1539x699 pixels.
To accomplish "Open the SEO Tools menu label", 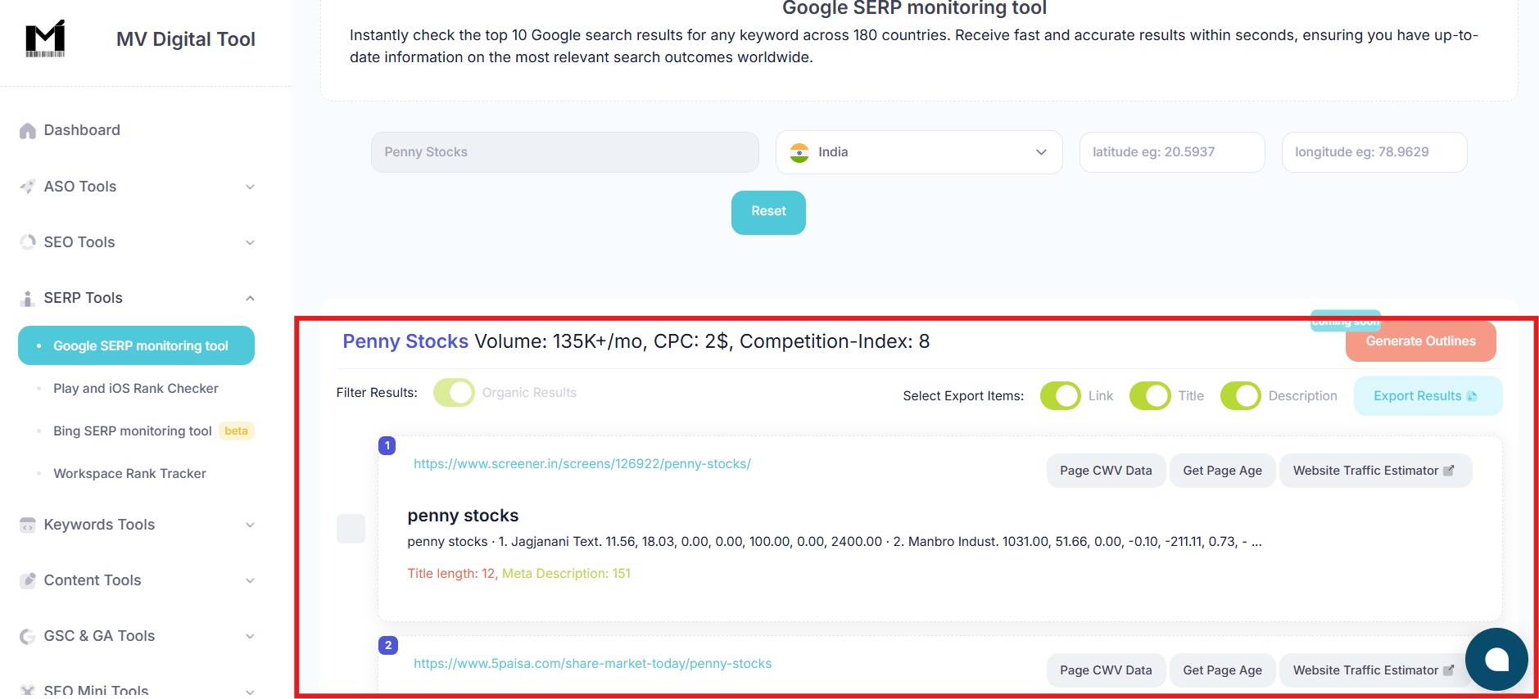I will [x=79, y=242].
